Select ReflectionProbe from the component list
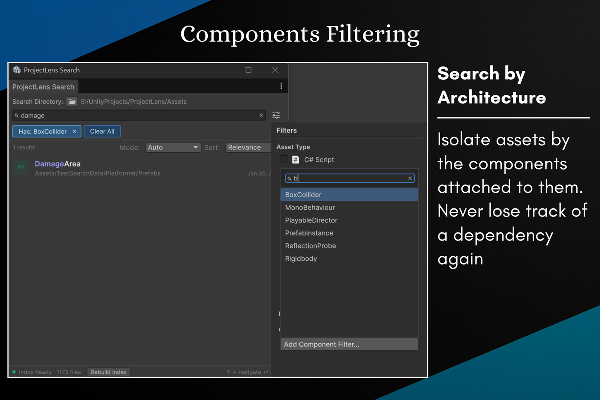This screenshot has width=600, height=400. click(349, 246)
